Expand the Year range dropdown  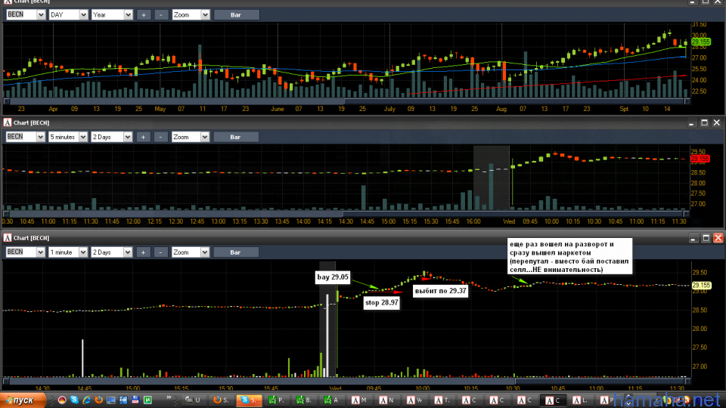tap(111, 14)
